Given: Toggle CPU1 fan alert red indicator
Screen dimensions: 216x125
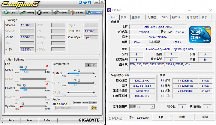Looking at the screenshot, I should (x=47, y=66).
